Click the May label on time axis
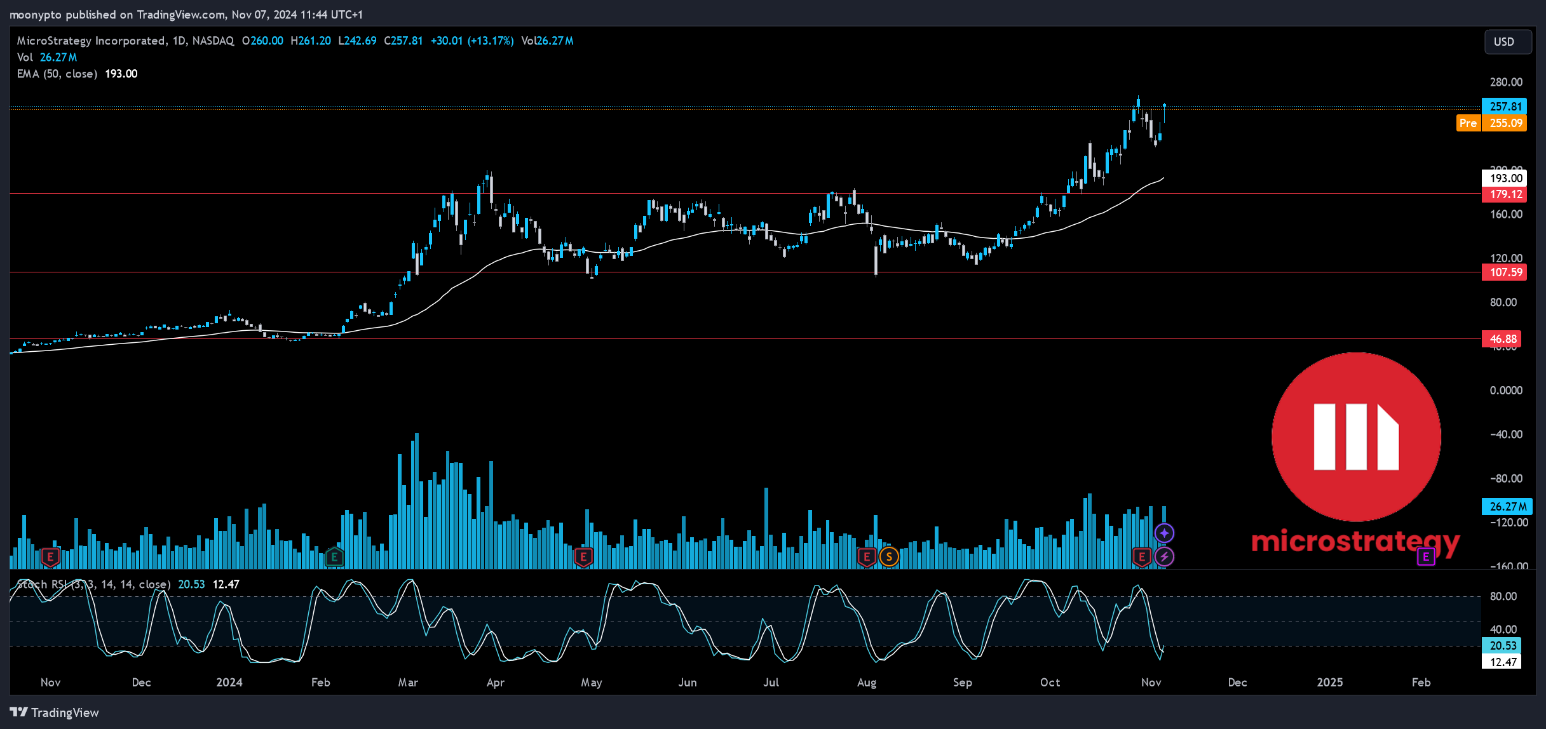Screen dimensions: 1546x729 tap(591, 683)
